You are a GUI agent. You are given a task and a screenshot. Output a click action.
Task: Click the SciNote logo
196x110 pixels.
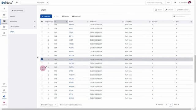[7, 2]
